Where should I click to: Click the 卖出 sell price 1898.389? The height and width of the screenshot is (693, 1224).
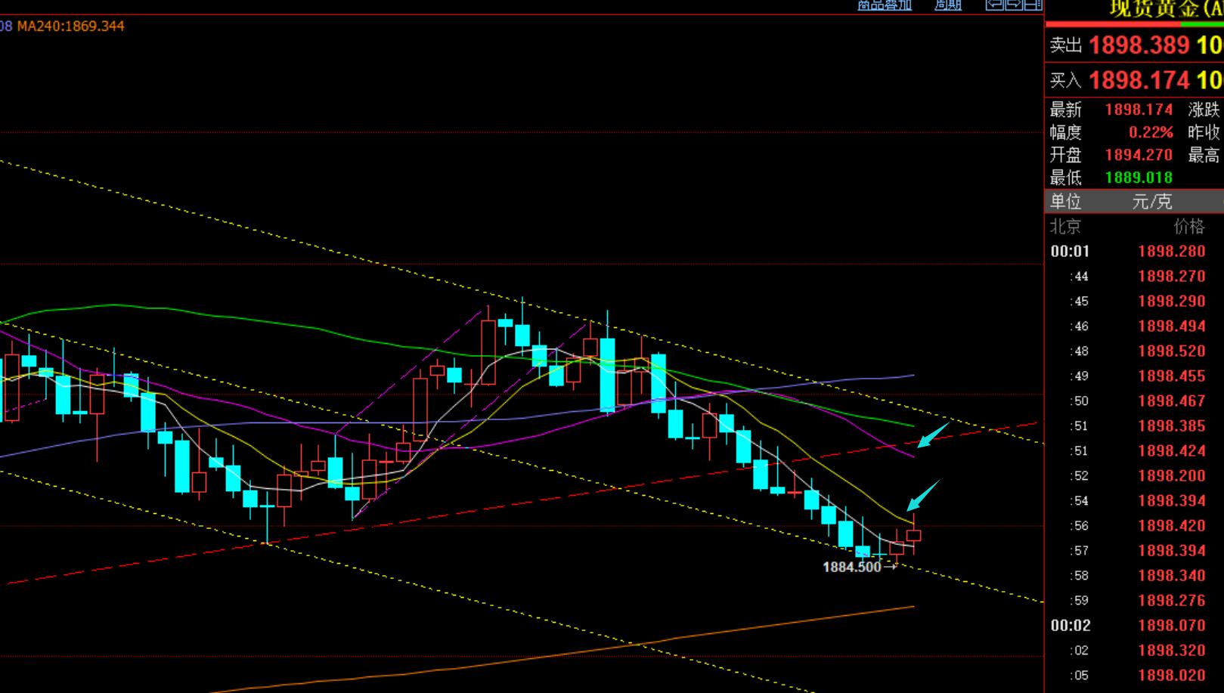click(1139, 45)
